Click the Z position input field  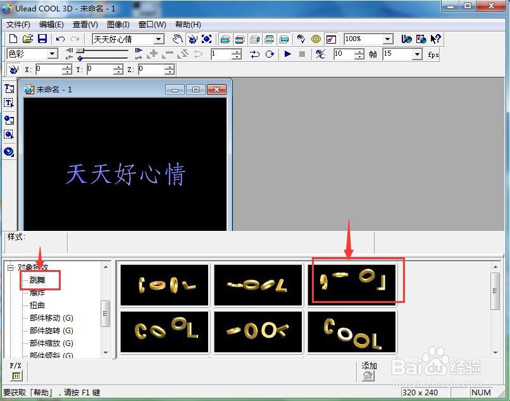coord(152,69)
